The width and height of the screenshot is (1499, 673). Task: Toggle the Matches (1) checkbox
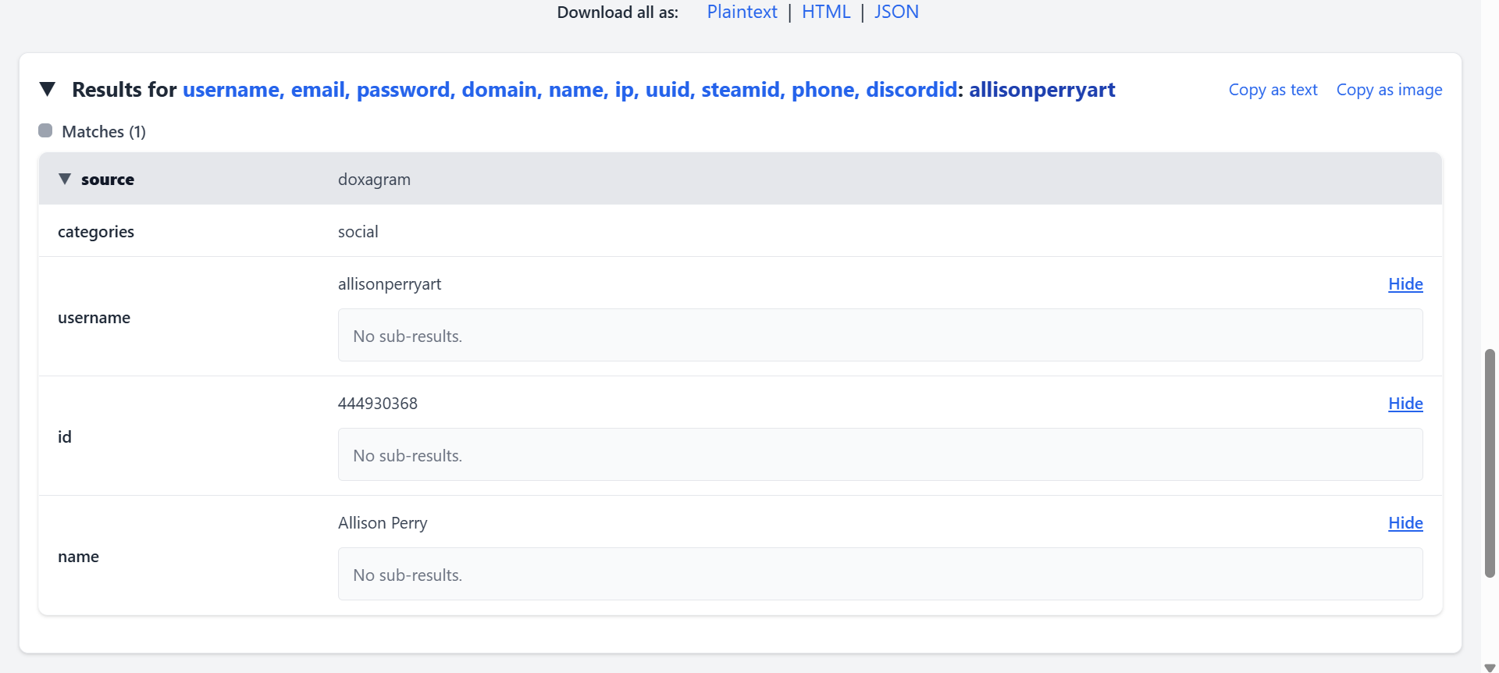45,131
